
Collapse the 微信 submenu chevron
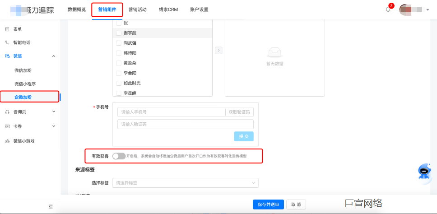[x=54, y=56]
